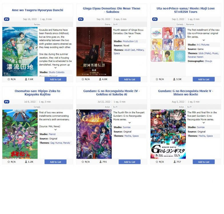Open Gundam Movie IV poster thumbnail

point(94,134)
